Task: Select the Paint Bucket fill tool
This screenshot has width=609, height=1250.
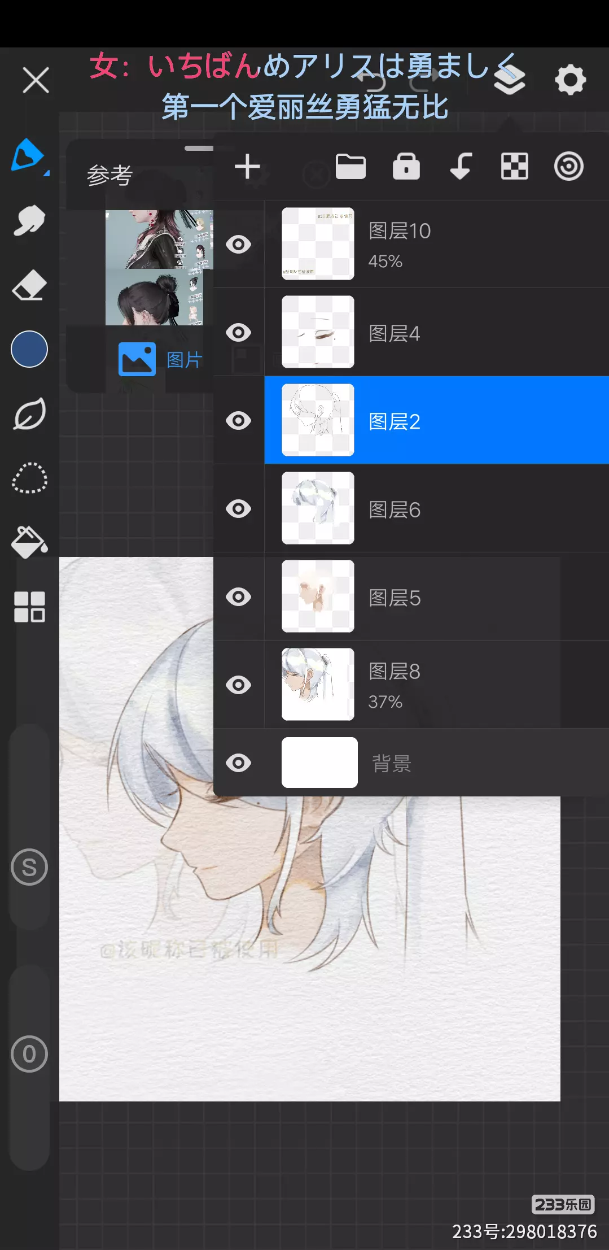Action: pos(29,542)
